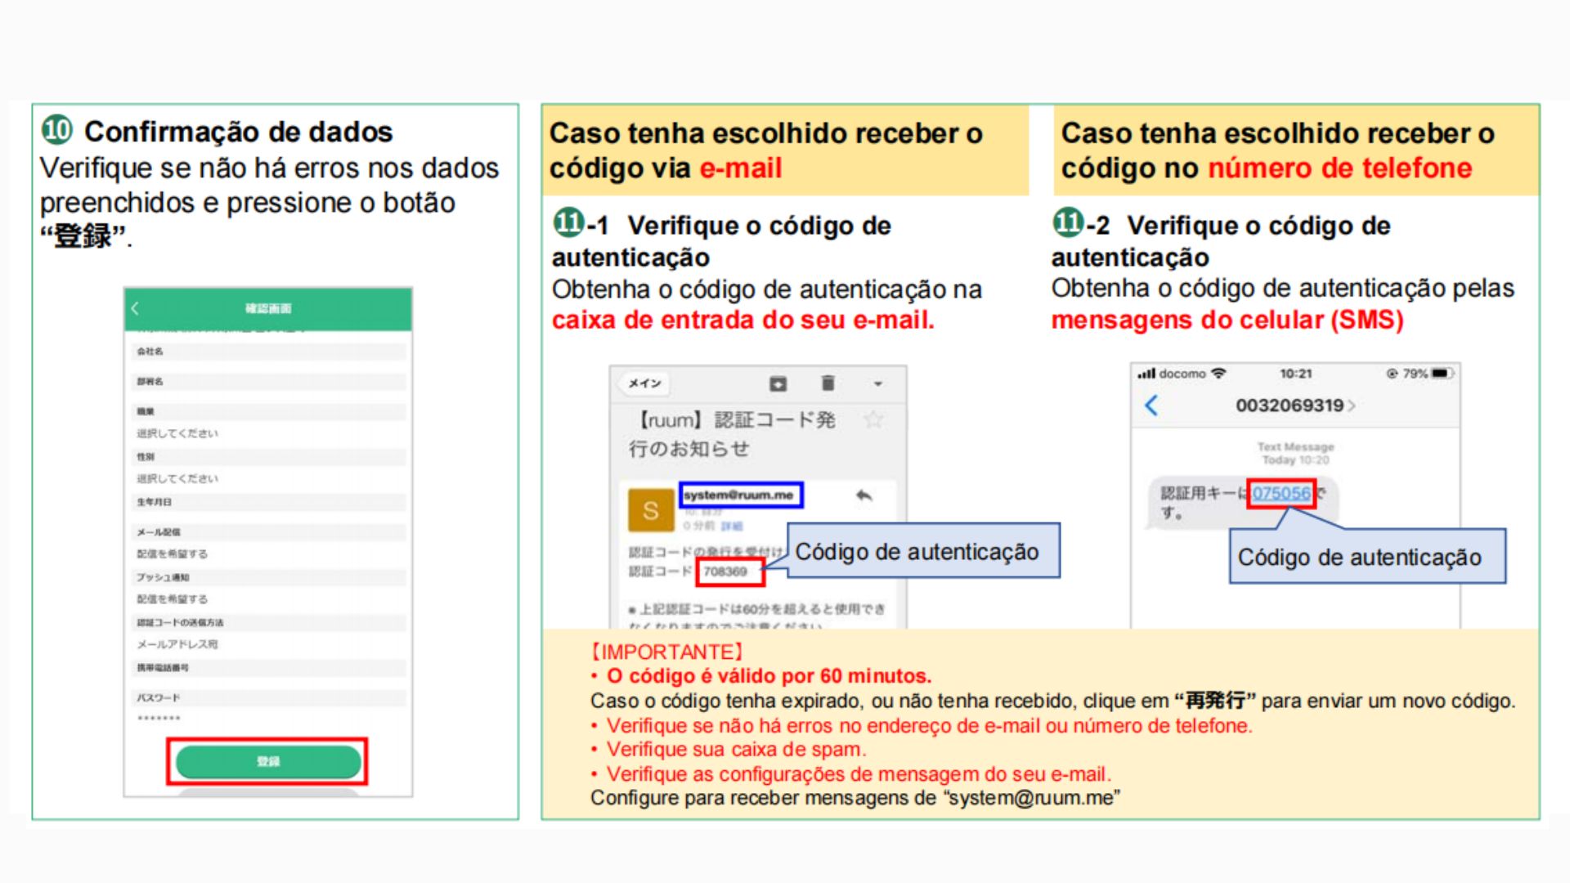
Task: Tap the 075056 code link in the SMS
Action: [x=1281, y=493]
